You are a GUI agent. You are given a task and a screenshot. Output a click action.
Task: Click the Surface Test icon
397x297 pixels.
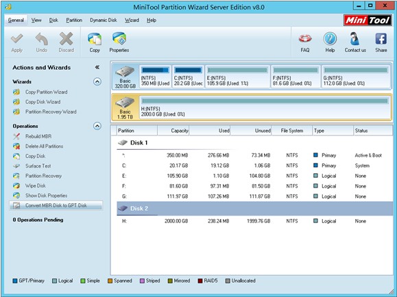16,166
